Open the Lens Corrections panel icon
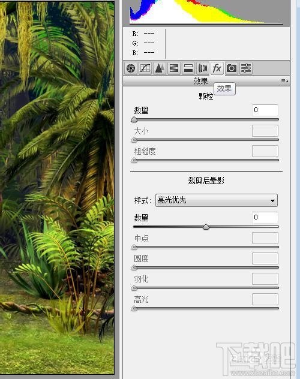Screen dimensions: 300x379 point(203,68)
